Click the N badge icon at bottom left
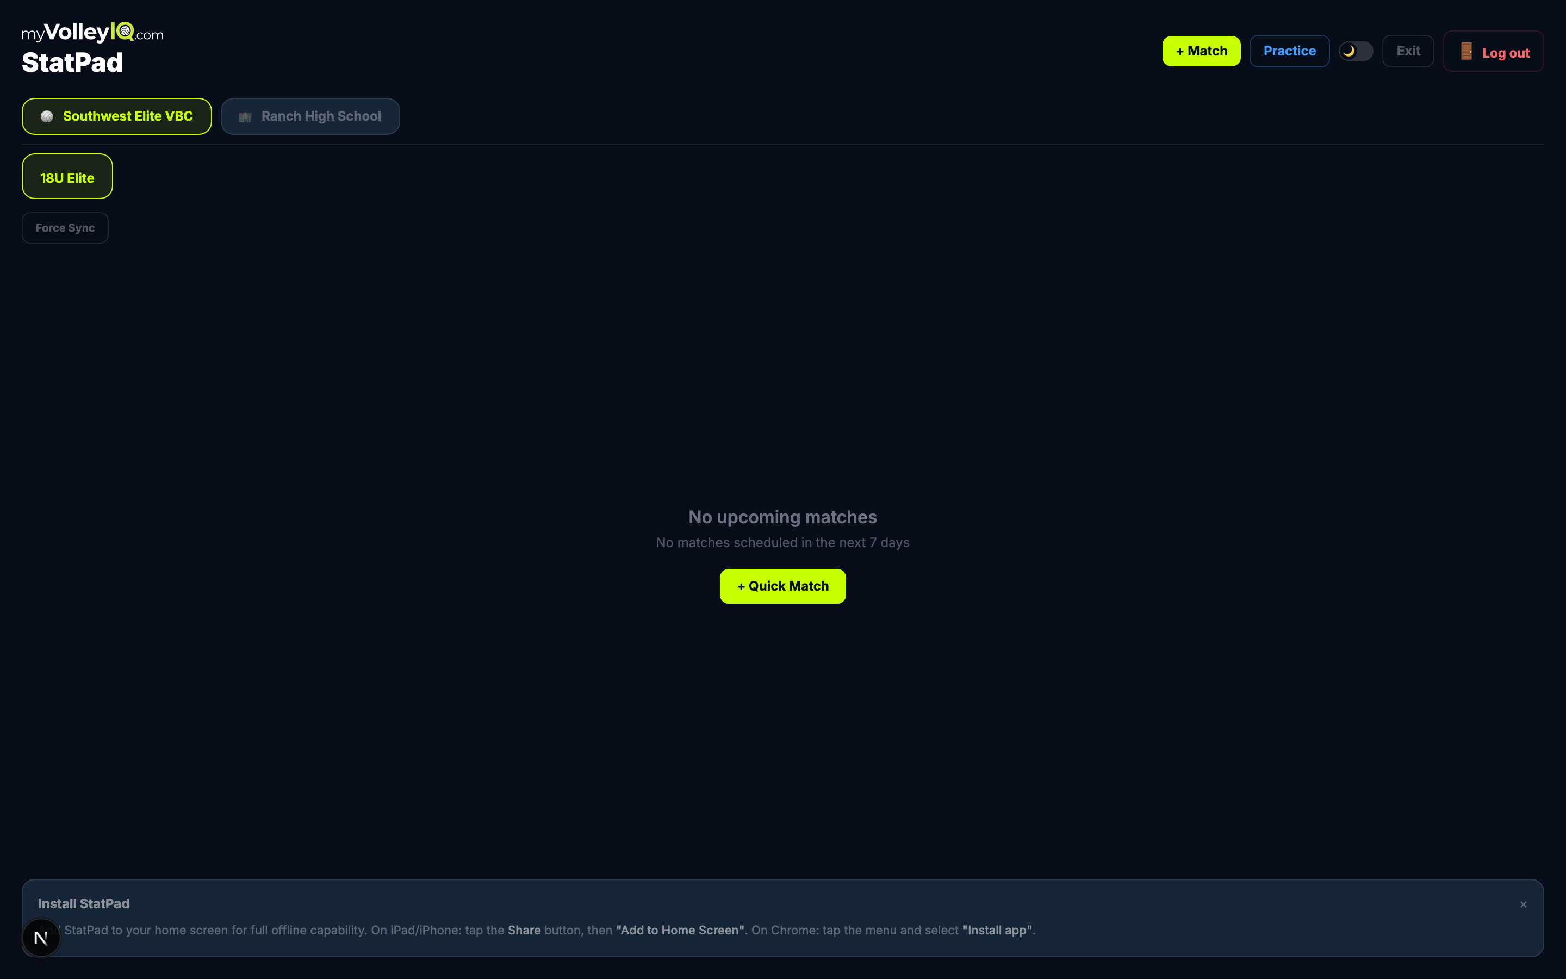Screen dimensions: 1566x979 click(x=41, y=938)
